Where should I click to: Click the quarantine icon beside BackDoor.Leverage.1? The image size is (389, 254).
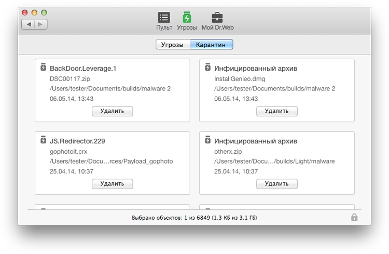tap(44, 68)
